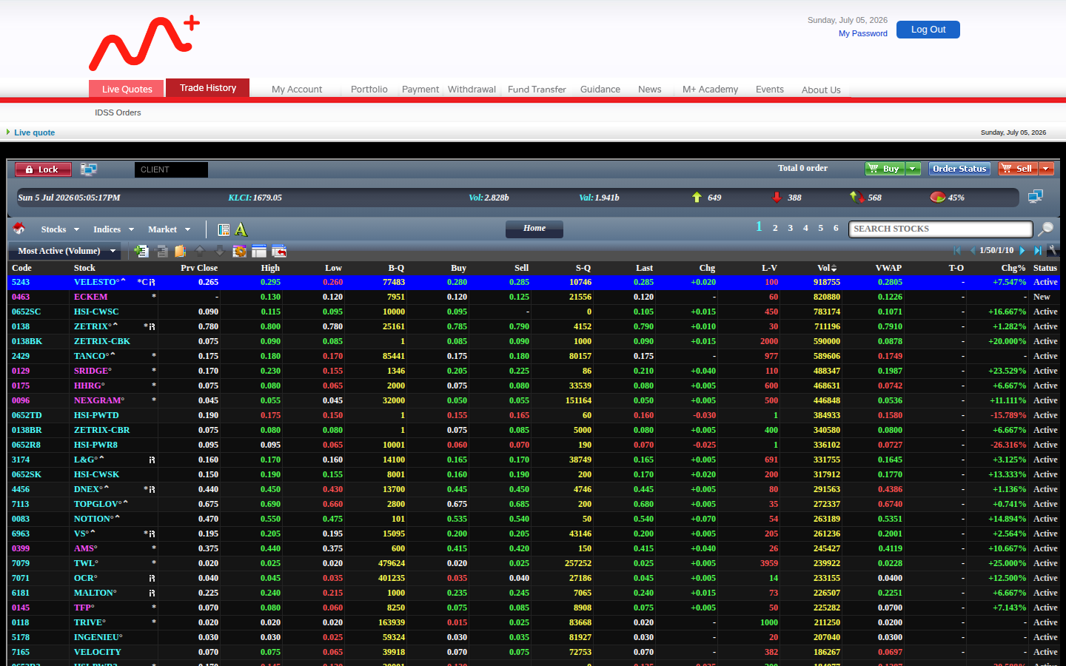
Task: Open the News menu item
Action: pyautogui.click(x=650, y=89)
